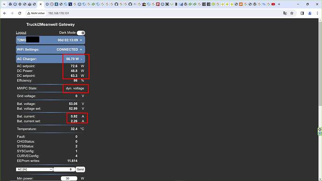Open the AC [W] dropdown selector
This screenshot has width=322, height=181.
(34, 169)
